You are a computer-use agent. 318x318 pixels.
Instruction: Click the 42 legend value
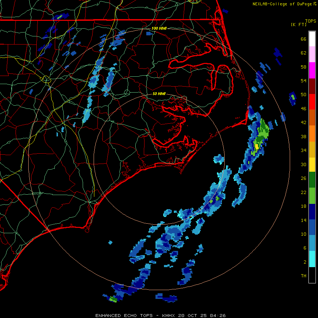[x=304, y=123]
